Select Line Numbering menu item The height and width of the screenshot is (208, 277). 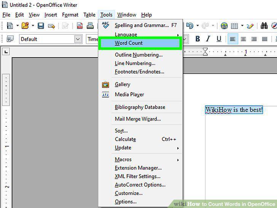[x=140, y=63]
